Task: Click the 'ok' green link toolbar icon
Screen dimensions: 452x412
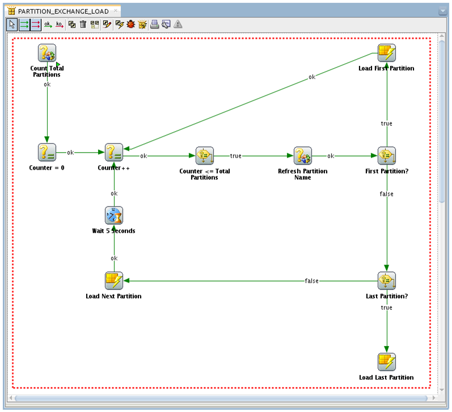Action: pos(48,24)
